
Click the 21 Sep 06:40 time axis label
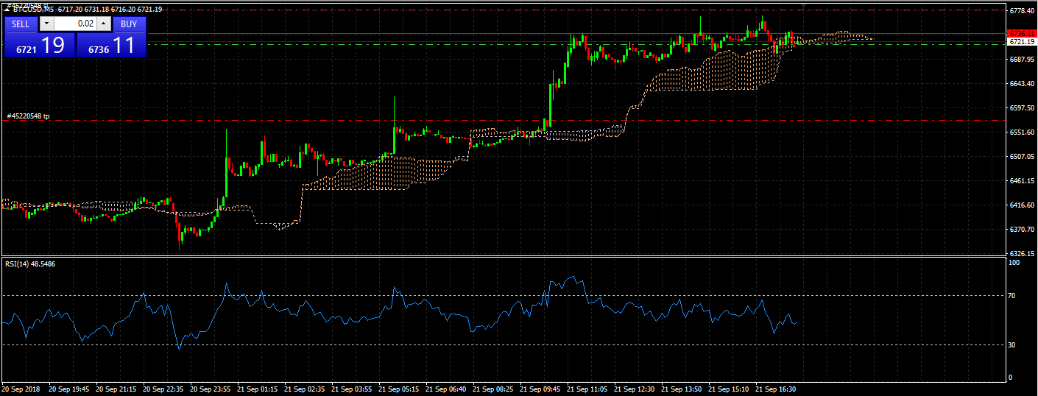coord(445,389)
